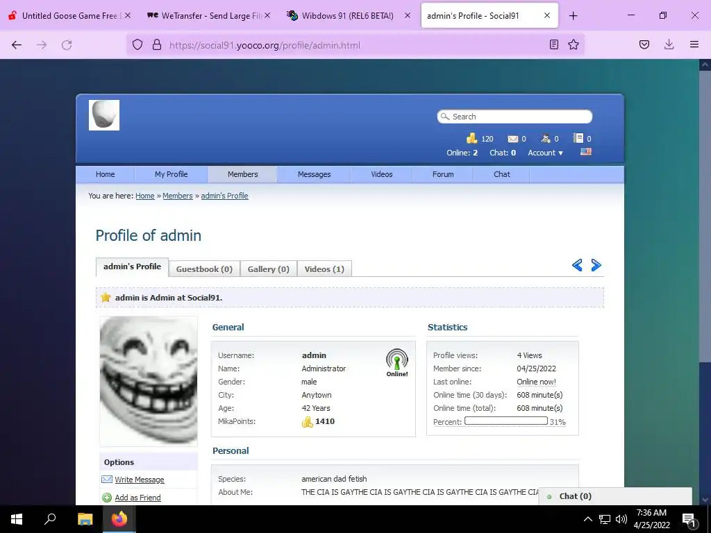Open the envelope messages icon in header
The height and width of the screenshot is (533, 711).
(x=513, y=139)
